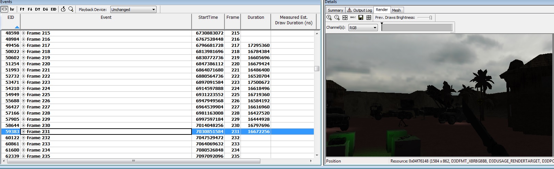Open the Channel(s) RGB dropdown
The width and height of the screenshot is (554, 169).
363,28
